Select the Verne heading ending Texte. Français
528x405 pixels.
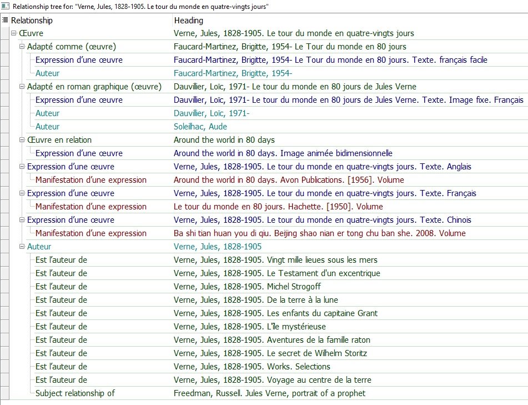point(325,193)
